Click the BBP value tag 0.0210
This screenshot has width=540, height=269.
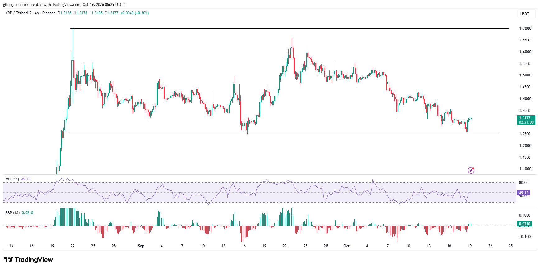525,224
